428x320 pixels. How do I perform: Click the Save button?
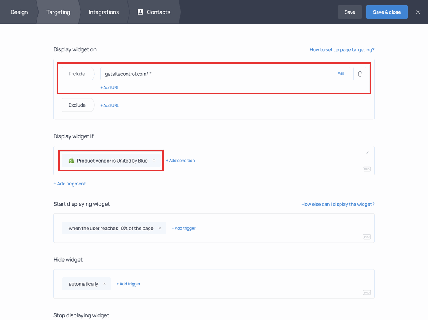tap(350, 12)
